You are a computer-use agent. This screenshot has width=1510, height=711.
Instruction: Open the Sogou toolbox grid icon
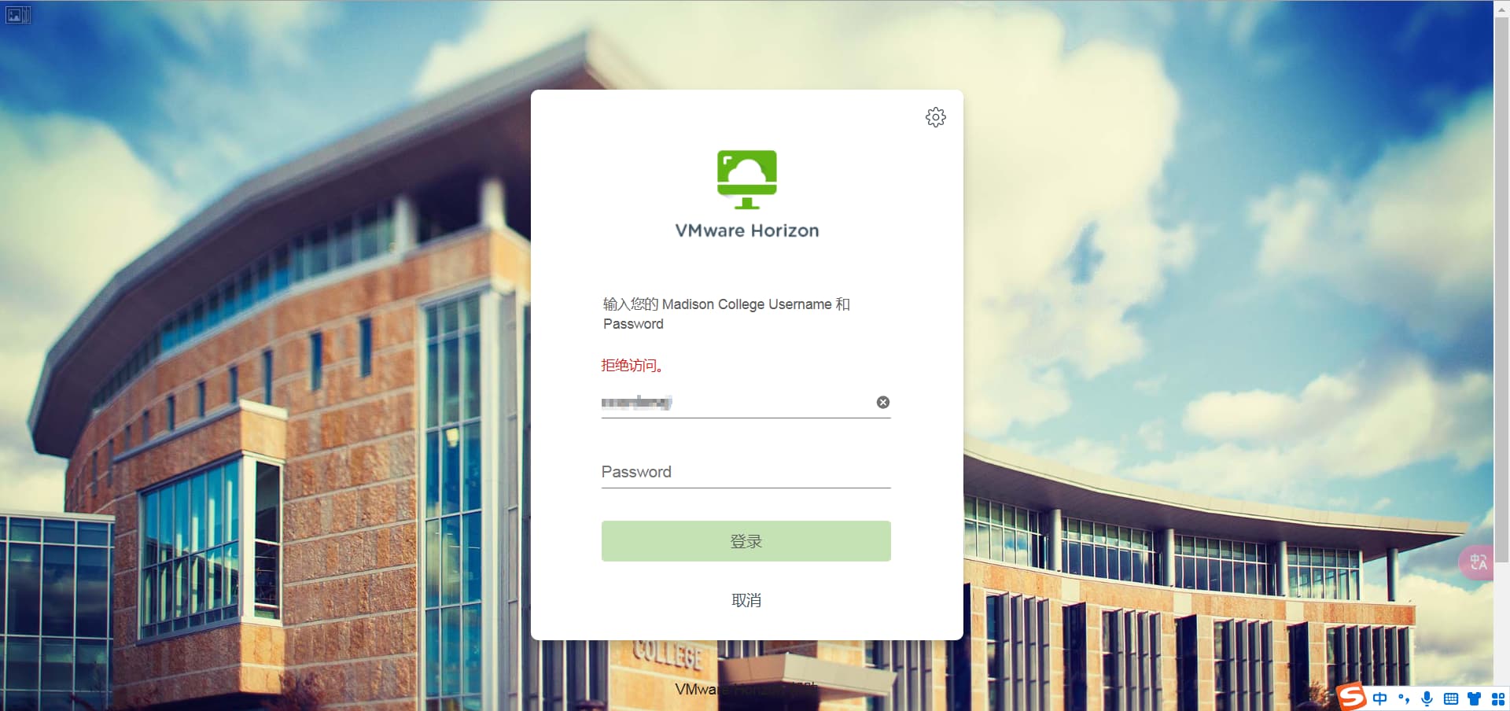(1498, 698)
